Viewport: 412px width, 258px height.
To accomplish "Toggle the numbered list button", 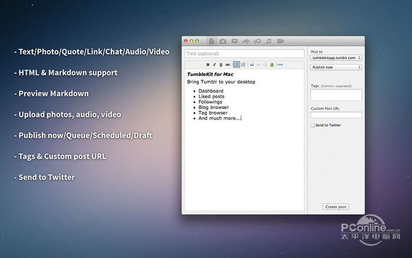I will pos(243,65).
